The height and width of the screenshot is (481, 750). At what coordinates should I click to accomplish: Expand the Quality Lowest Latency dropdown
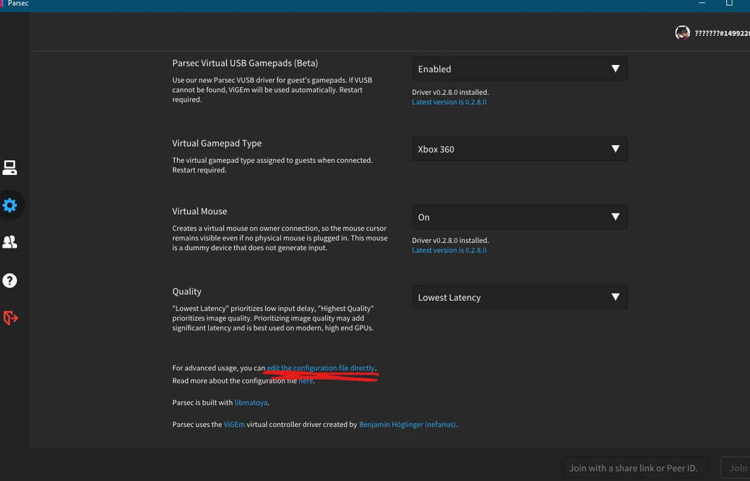coord(519,297)
